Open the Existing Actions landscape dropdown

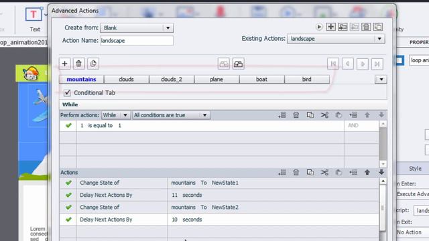(336, 39)
